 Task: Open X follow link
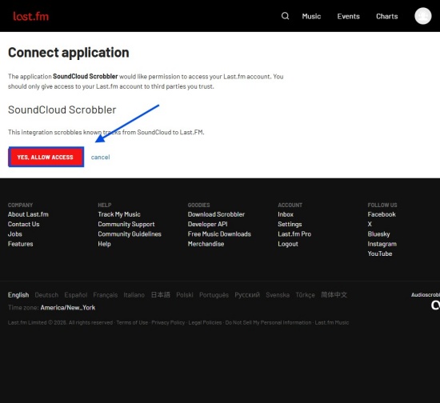tap(370, 224)
